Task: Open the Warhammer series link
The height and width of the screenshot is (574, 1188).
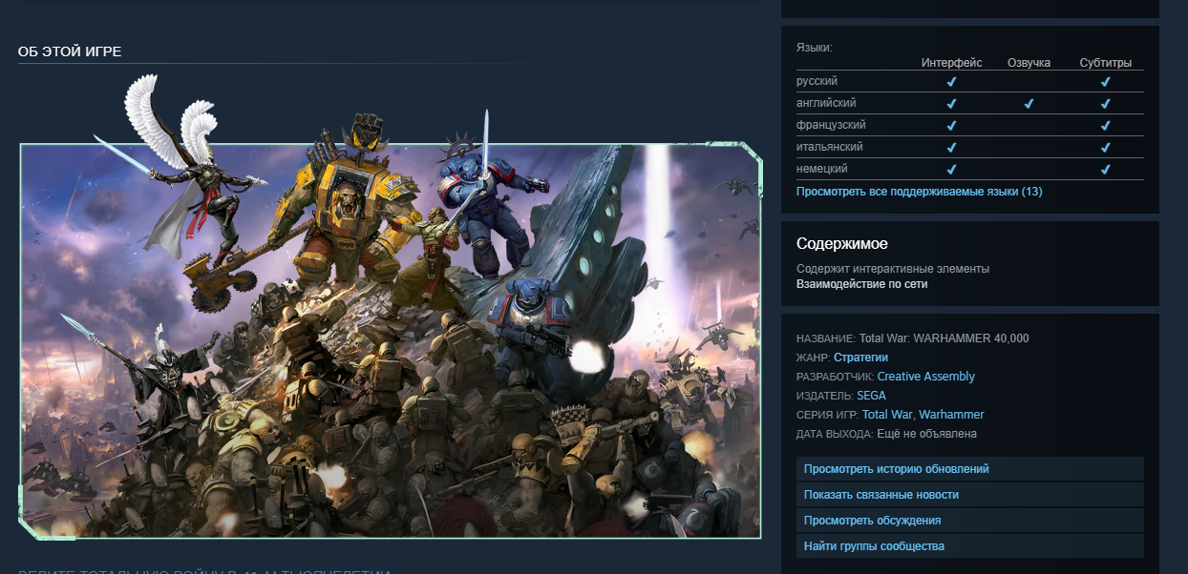Action: coord(951,415)
